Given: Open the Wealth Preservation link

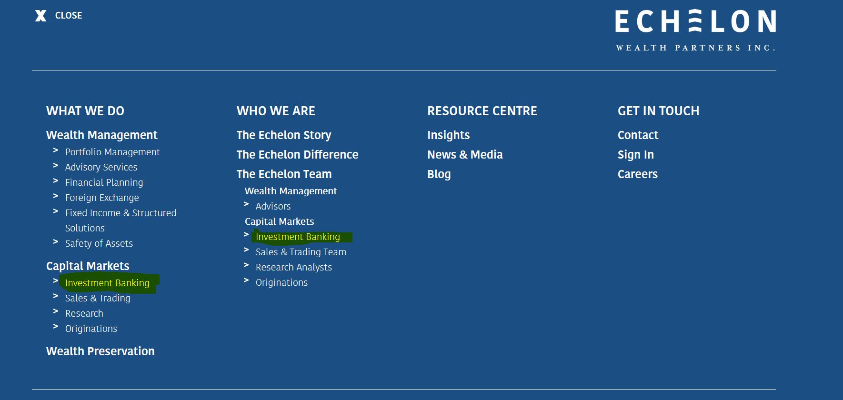Looking at the screenshot, I should (100, 351).
